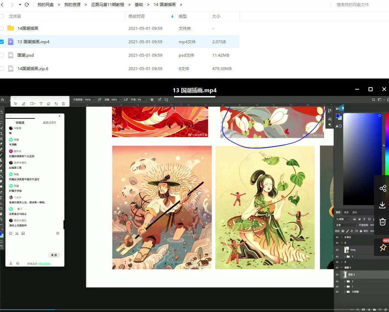389x312 pixels.
Task: Sort files by 文件名 column
Action: 15,16
